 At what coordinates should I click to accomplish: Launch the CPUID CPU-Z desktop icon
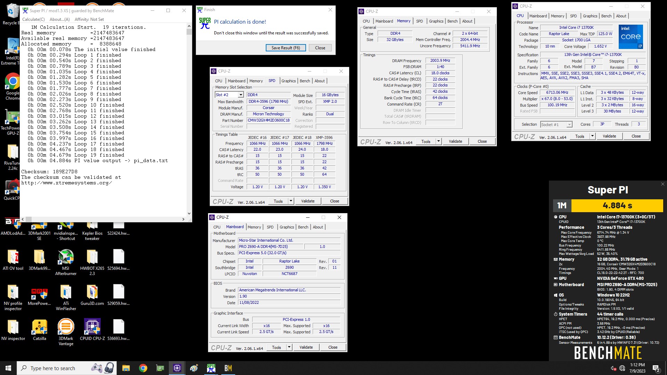[92, 330]
